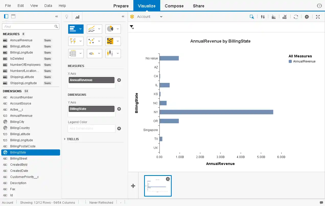Open the Data menu
This screenshot has width=325, height=206.
click(48, 6)
